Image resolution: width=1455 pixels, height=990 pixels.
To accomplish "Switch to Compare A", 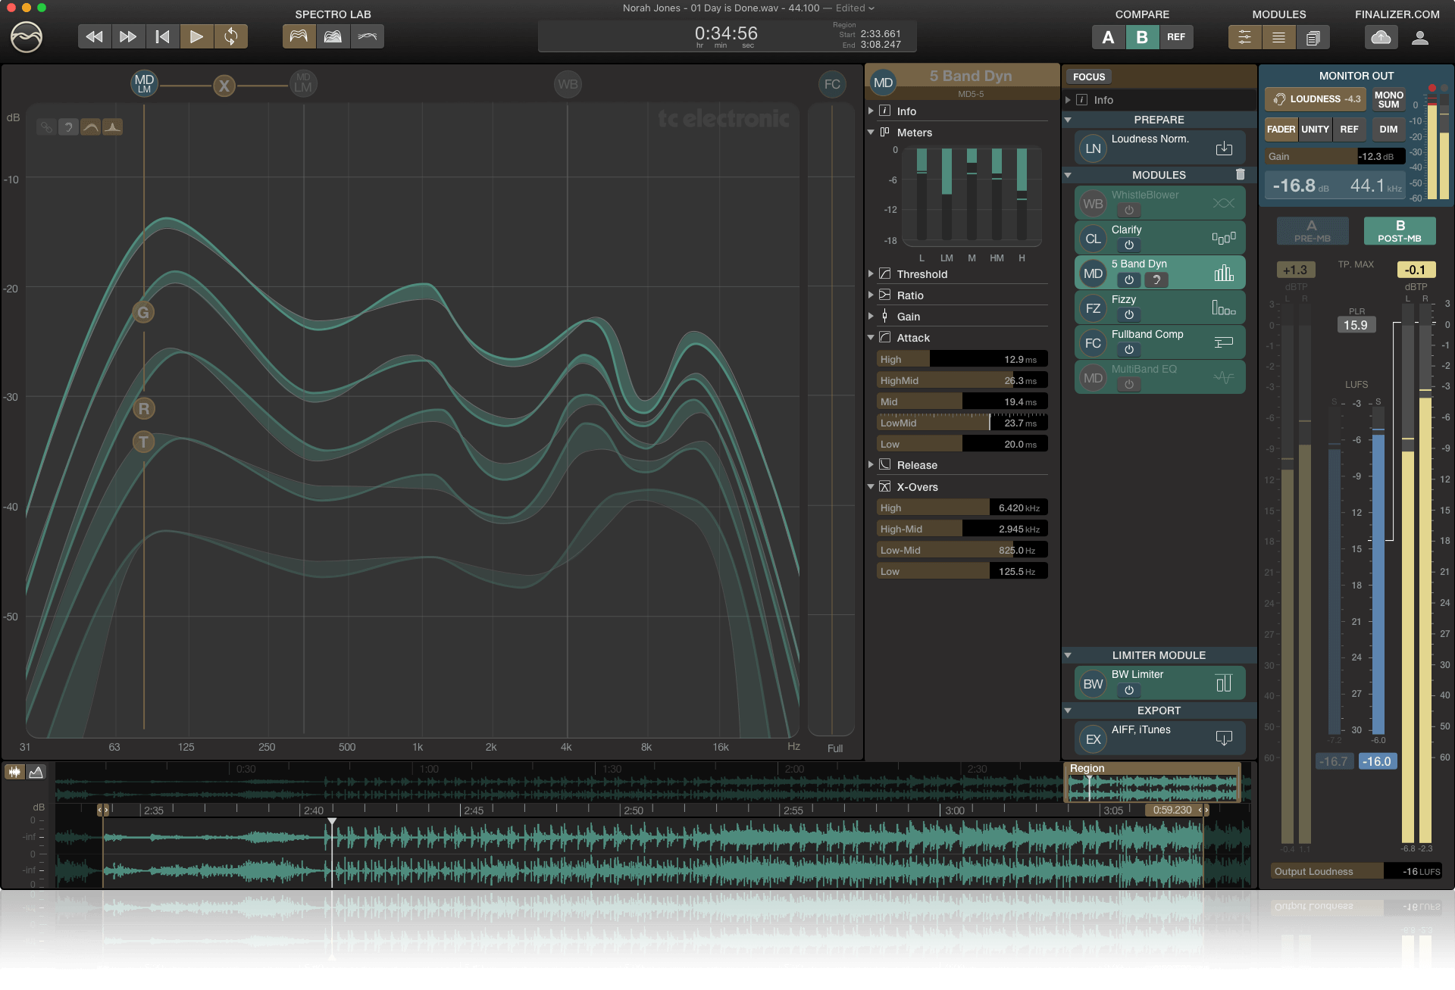I will (x=1108, y=37).
